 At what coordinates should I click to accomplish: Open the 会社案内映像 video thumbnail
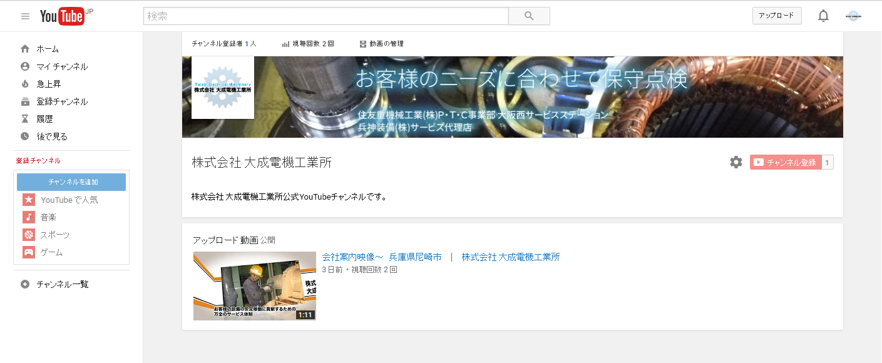coord(255,286)
